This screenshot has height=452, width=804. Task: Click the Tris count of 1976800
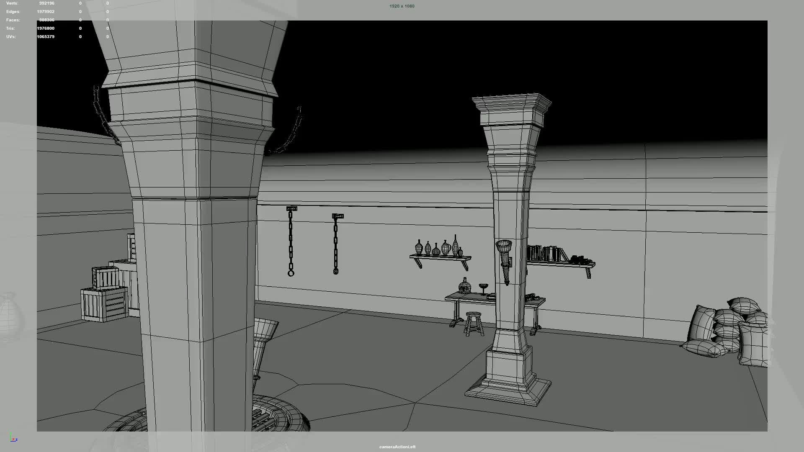[x=45, y=28]
